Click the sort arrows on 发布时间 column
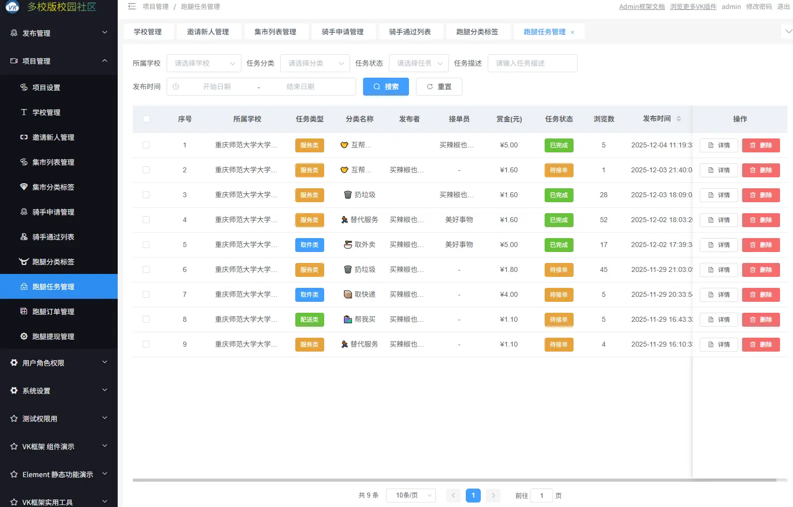The image size is (793, 507). [678, 119]
